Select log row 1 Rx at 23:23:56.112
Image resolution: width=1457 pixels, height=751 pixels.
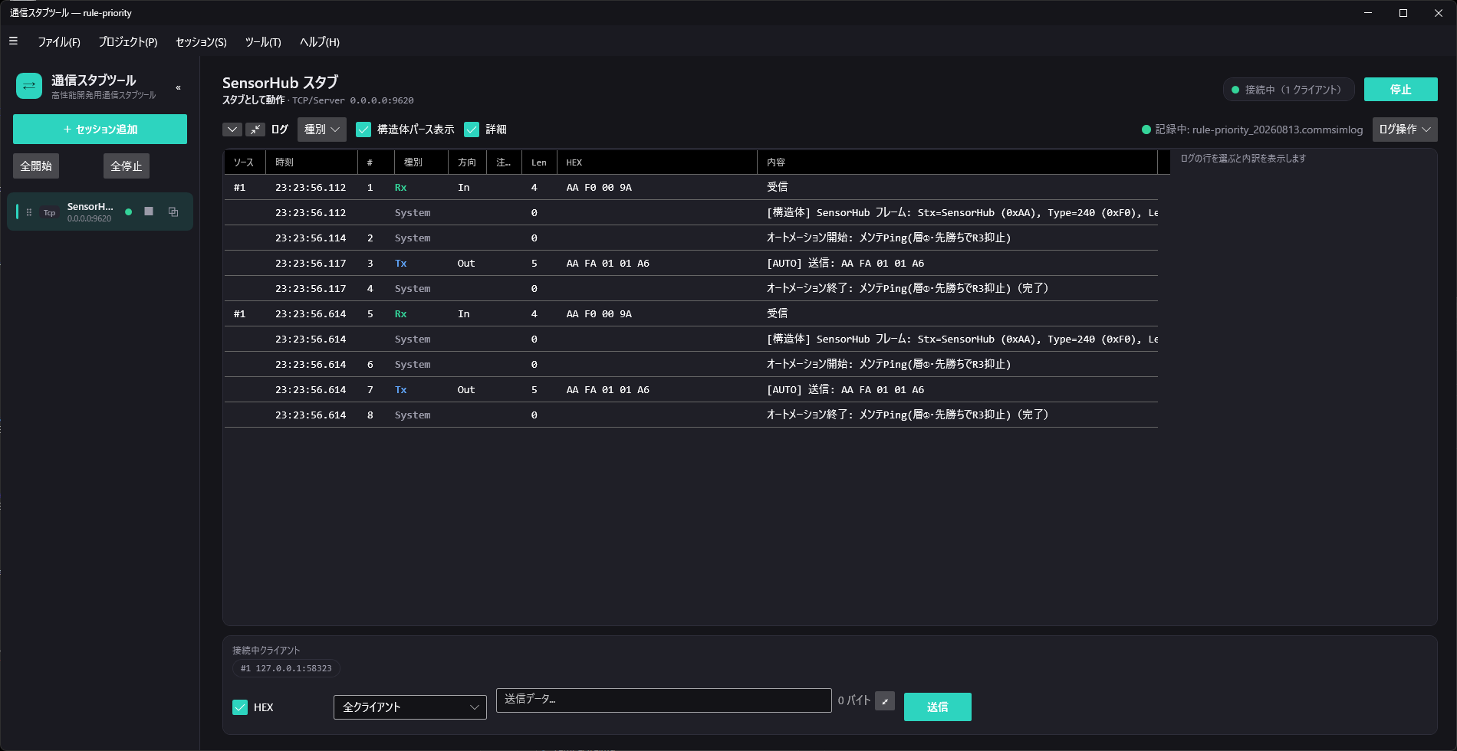pos(691,187)
